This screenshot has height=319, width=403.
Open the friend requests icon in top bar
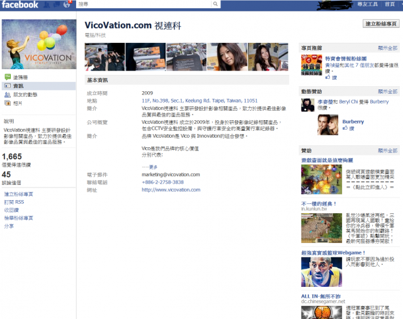coord(47,4)
